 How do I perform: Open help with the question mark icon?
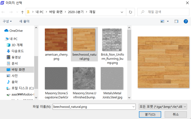click(186, 21)
